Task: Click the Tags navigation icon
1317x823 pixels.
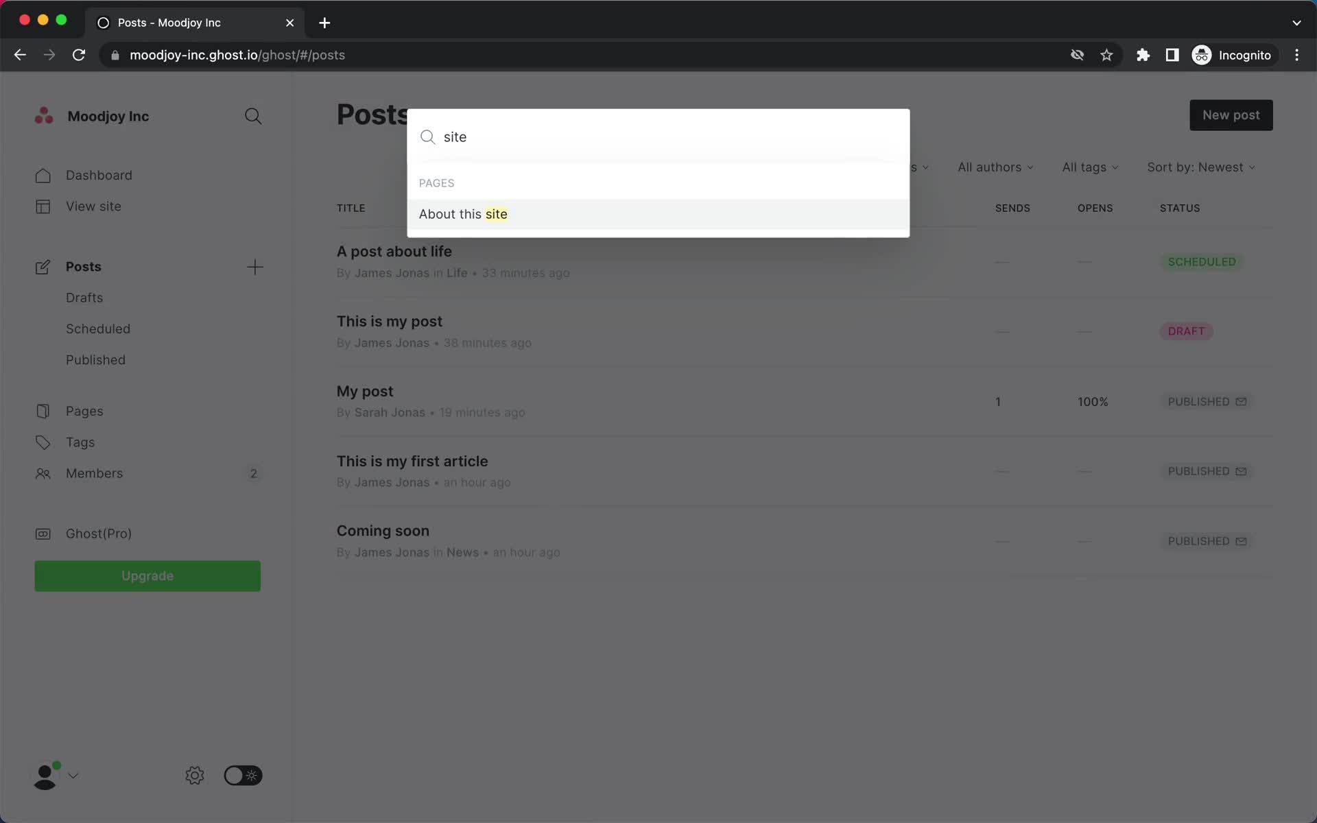Action: [x=40, y=442]
